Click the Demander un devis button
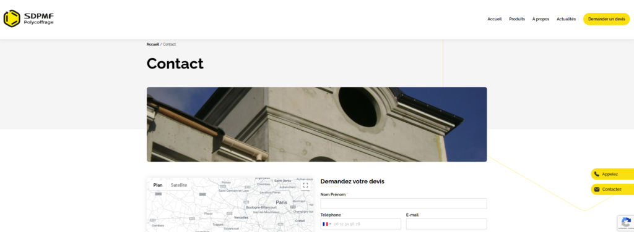 coord(606,19)
